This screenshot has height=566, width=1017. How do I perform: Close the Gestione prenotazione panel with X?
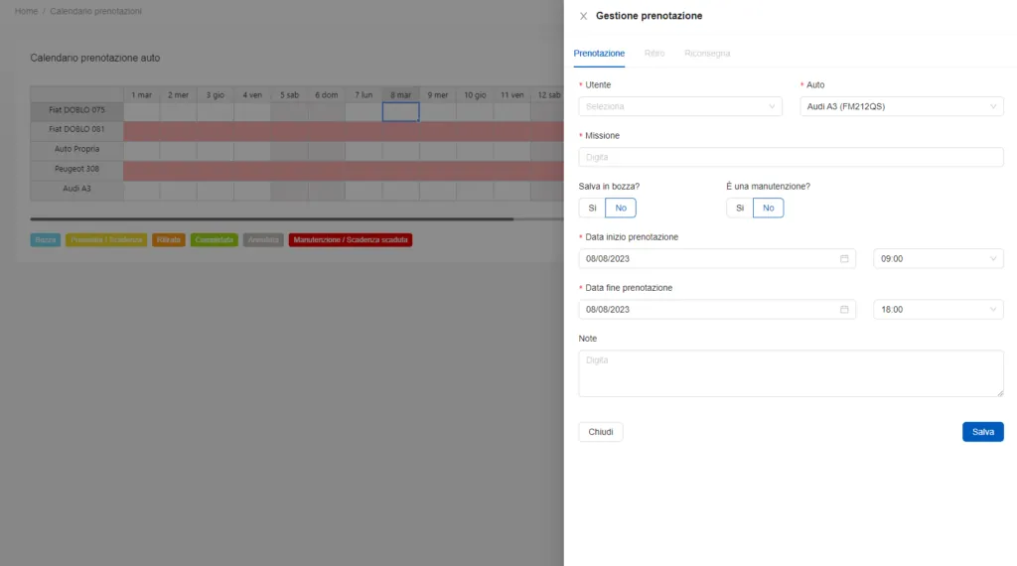click(583, 16)
